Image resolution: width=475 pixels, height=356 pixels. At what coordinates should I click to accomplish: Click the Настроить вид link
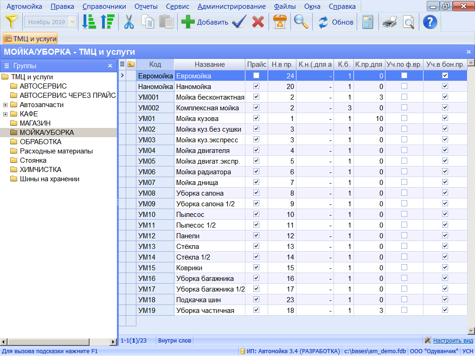tap(453, 340)
